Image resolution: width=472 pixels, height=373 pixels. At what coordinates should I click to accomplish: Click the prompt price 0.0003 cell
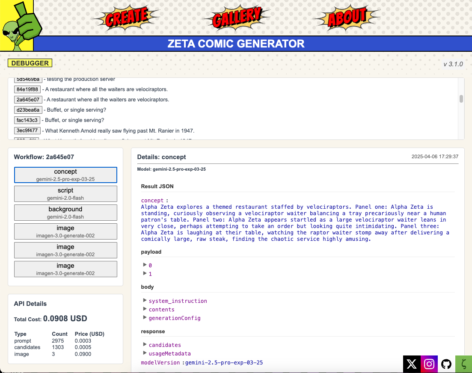pyautogui.click(x=83, y=341)
